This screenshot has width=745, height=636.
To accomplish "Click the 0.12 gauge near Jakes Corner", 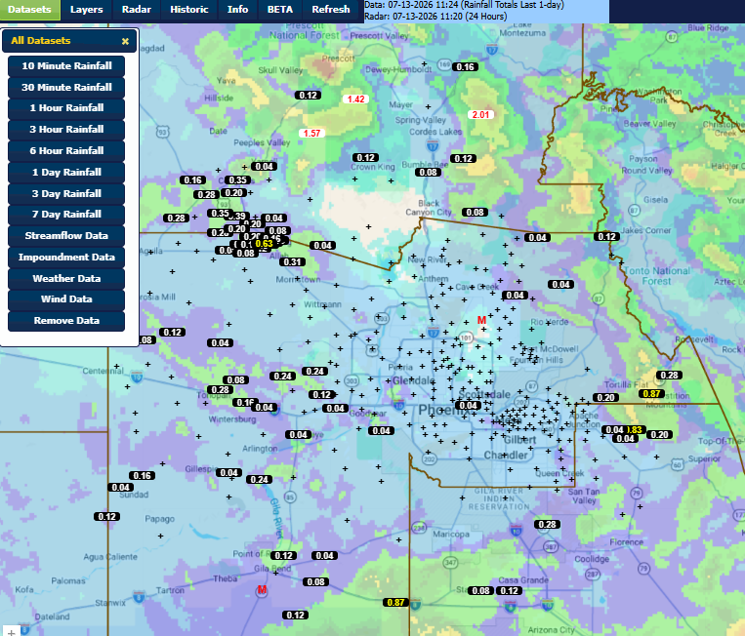I will tap(606, 237).
